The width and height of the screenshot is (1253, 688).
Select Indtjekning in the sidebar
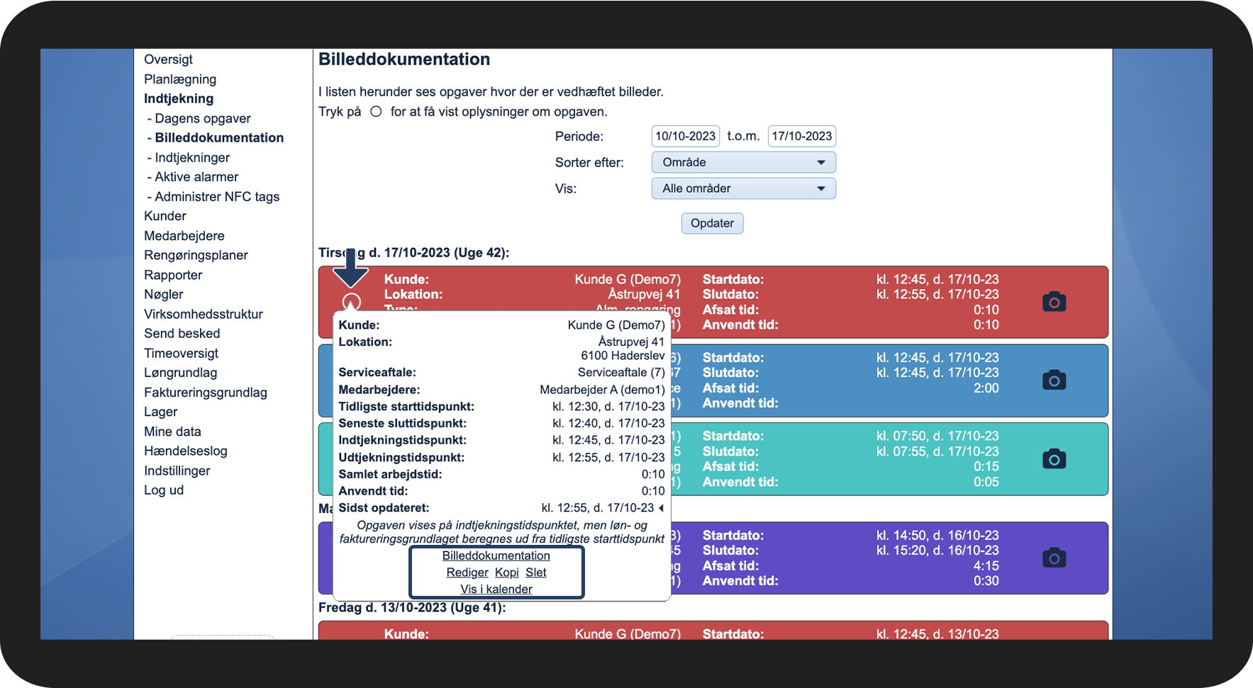click(179, 98)
